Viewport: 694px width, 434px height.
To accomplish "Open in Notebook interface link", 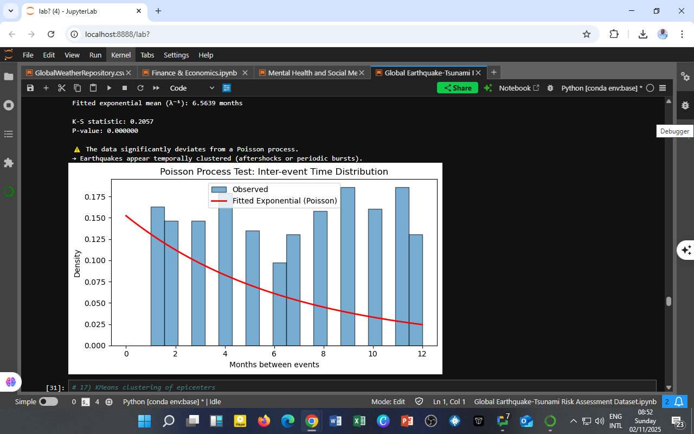I will pyautogui.click(x=519, y=88).
